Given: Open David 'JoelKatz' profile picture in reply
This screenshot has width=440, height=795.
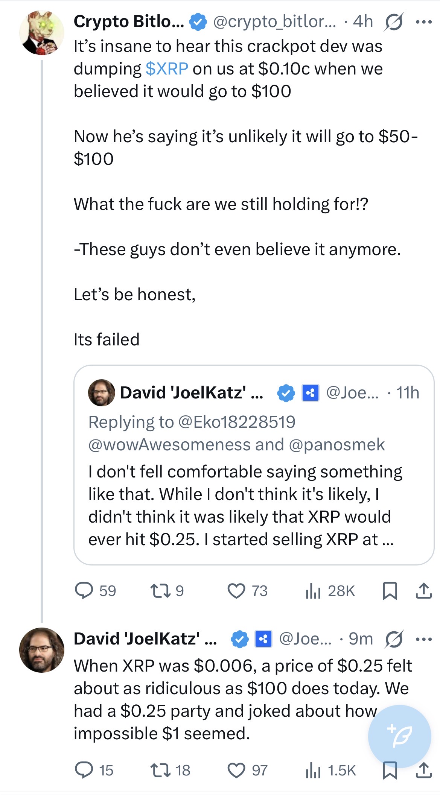Looking at the screenshot, I should point(41,650).
